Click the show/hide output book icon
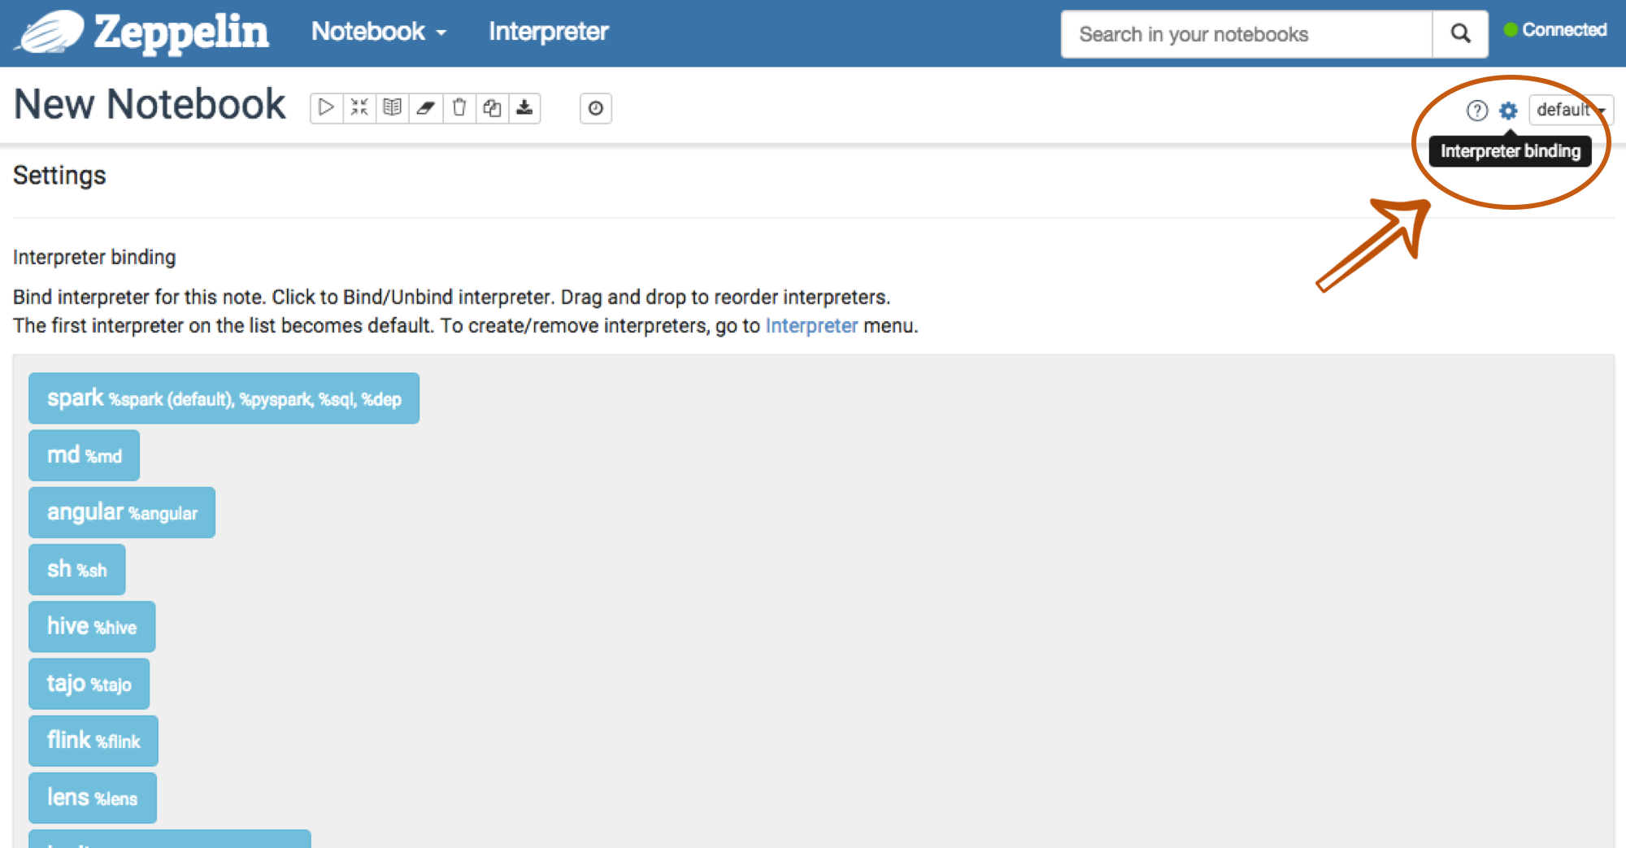Viewport: 1626px width, 848px height. point(393,108)
